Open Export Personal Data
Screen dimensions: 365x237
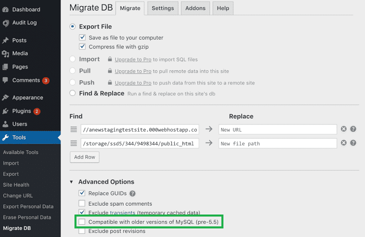click(28, 207)
